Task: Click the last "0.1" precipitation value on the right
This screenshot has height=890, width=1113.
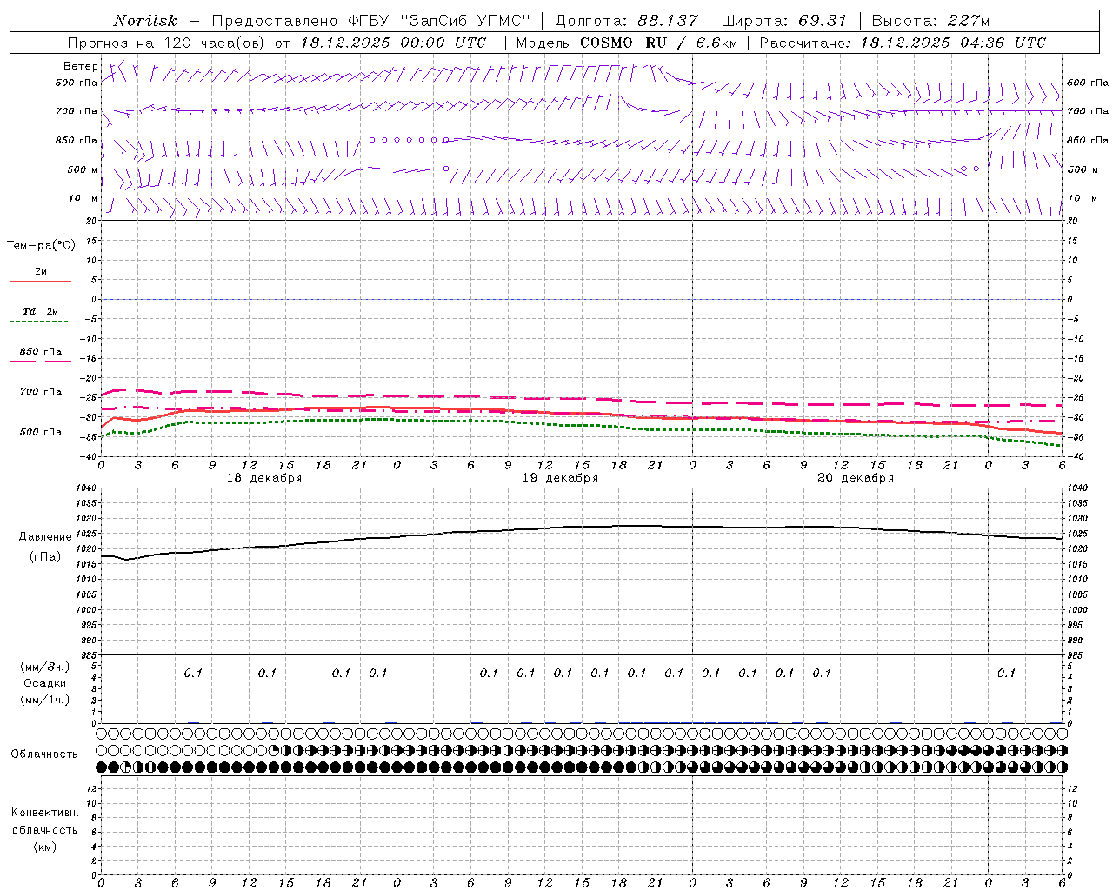Action: click(1006, 673)
